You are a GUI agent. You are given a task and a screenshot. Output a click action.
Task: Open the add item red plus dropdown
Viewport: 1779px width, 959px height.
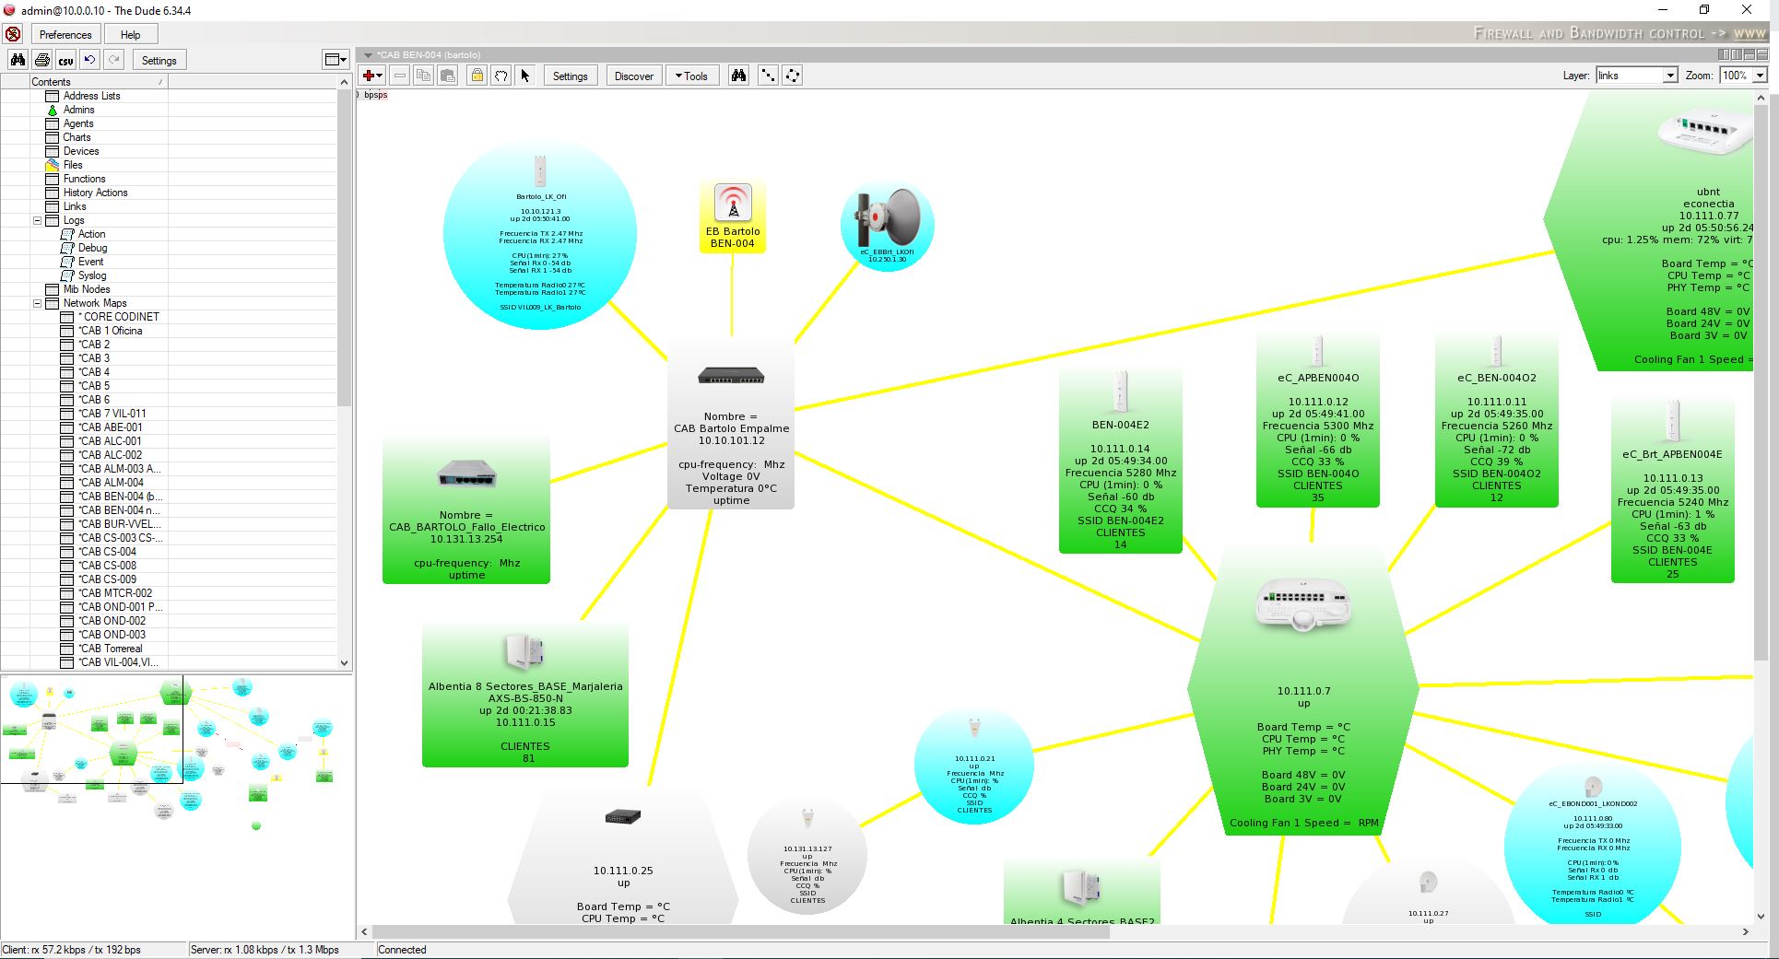pyautogui.click(x=372, y=76)
